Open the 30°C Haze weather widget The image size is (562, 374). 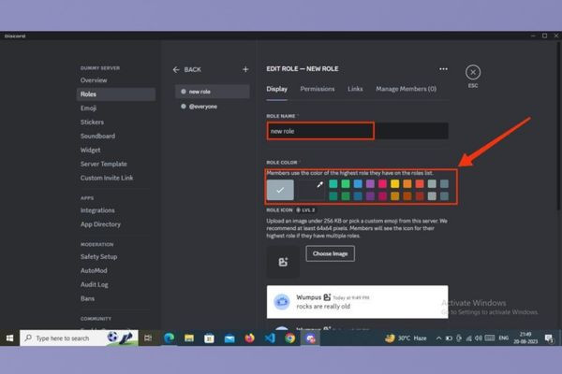click(x=406, y=338)
